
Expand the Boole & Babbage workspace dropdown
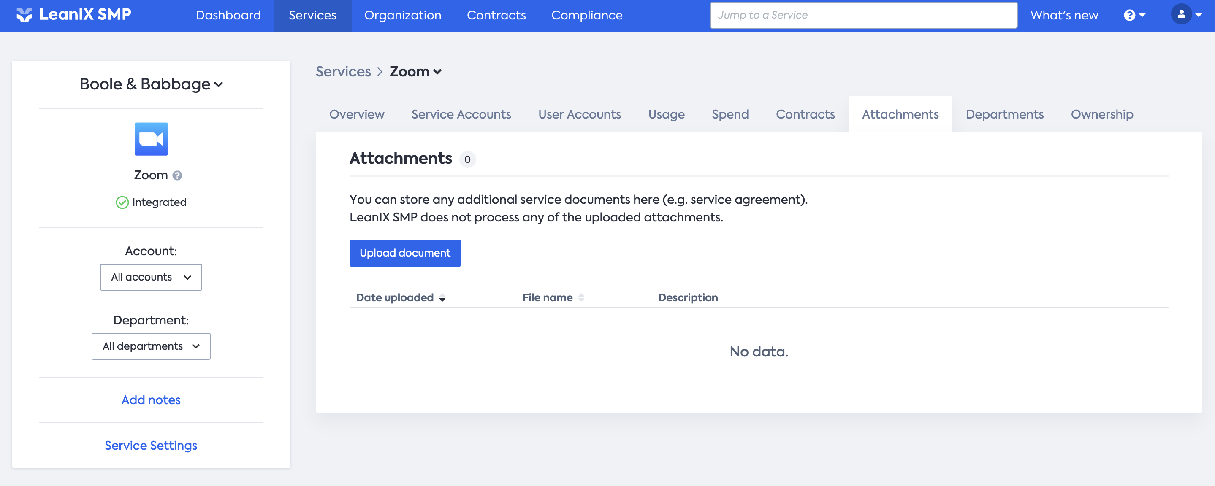pyautogui.click(x=151, y=84)
